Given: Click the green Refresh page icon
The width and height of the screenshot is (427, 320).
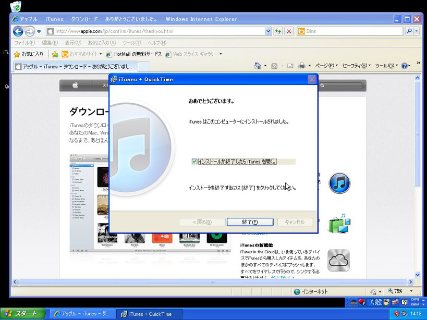Looking at the screenshot, I should pos(278,31).
